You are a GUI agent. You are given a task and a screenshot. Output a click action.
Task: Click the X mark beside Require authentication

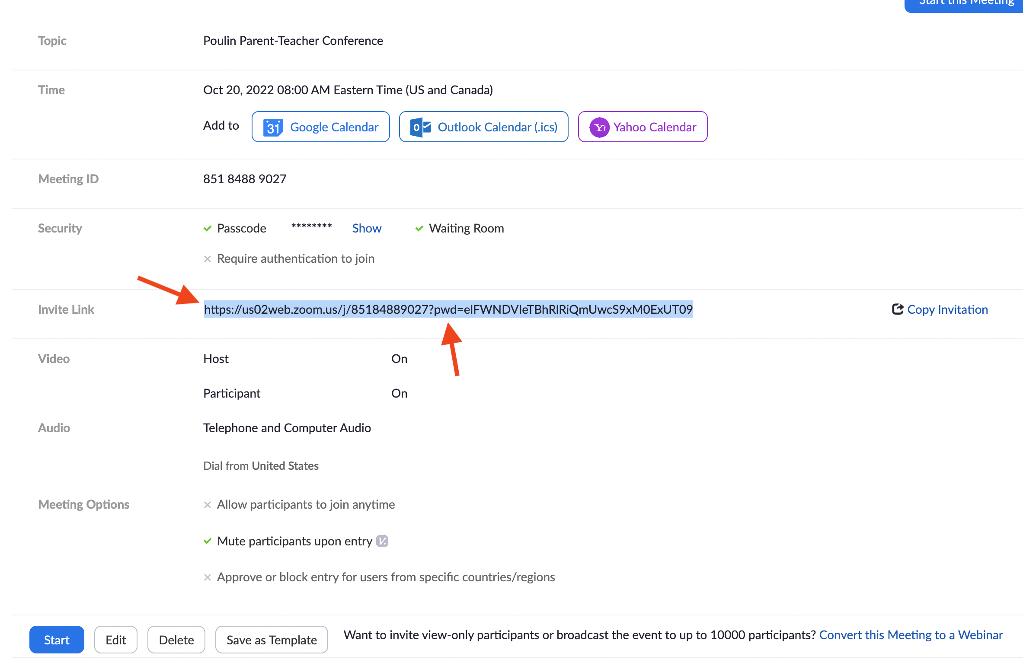208,258
